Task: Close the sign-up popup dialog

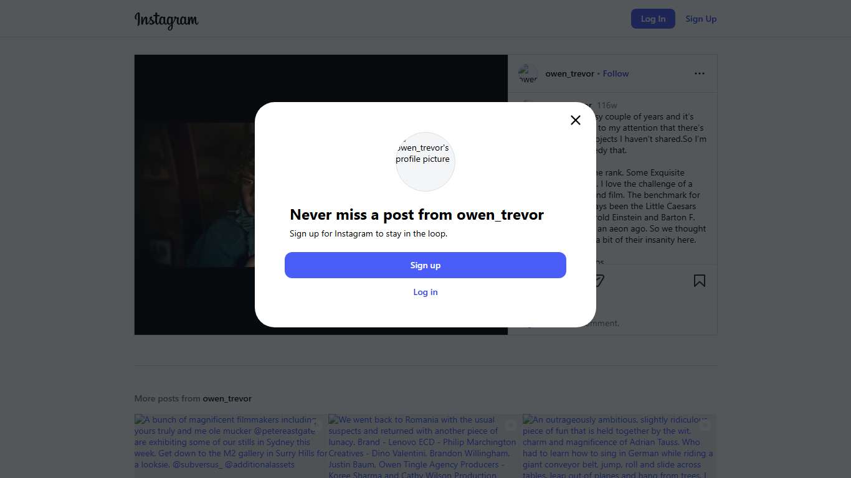Action: tap(575, 120)
